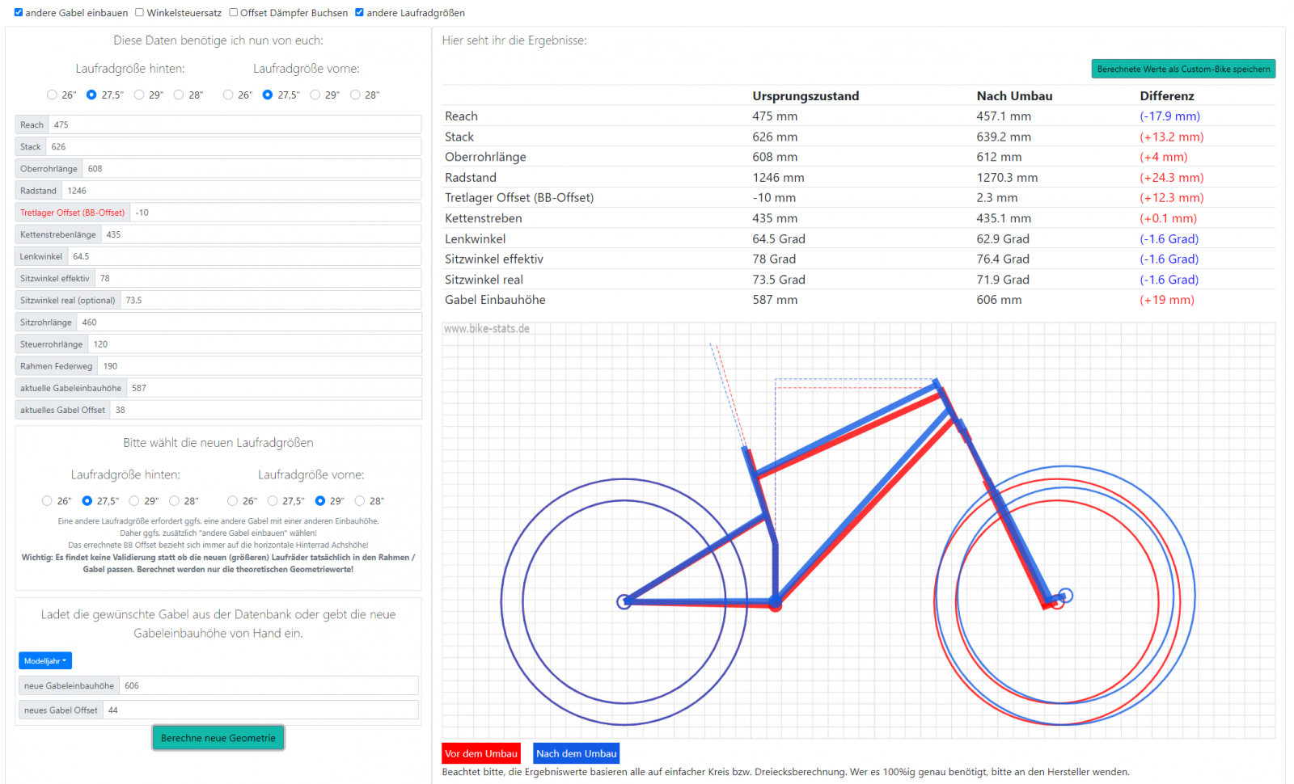Click the Tretlager Offset (BB-Offset) input
Screen dimensions: 1294x784
[275, 213]
